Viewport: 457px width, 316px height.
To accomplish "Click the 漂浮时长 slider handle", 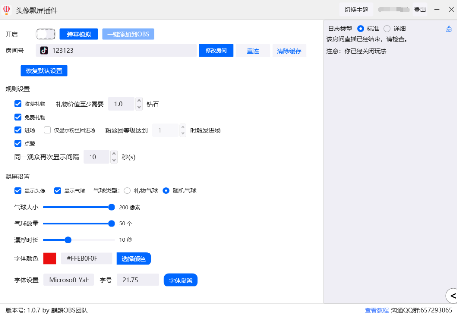I will click(68, 240).
